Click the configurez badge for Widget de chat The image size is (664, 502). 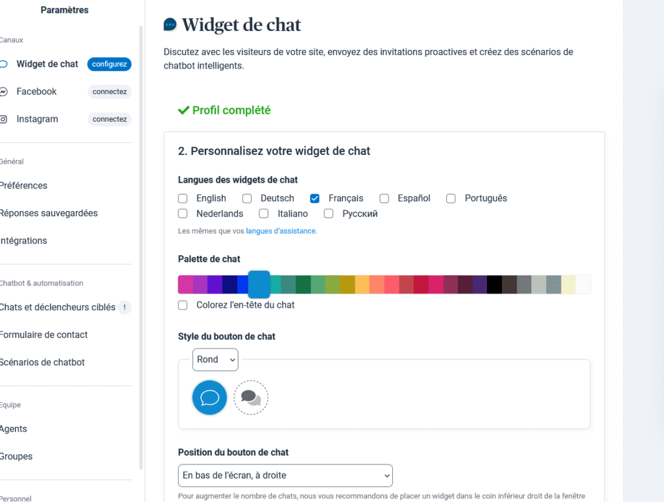(109, 64)
